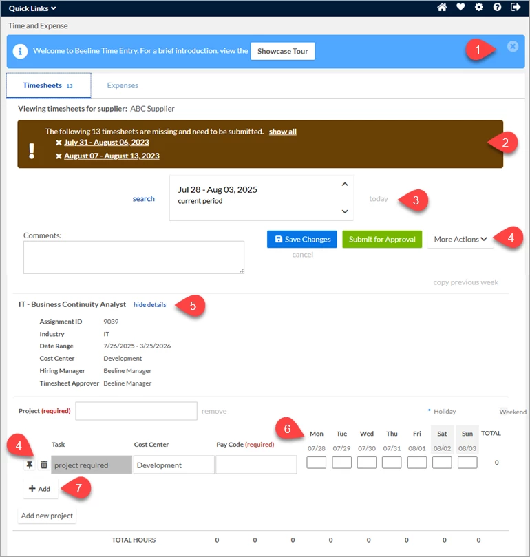Add a new task row

(x=40, y=489)
